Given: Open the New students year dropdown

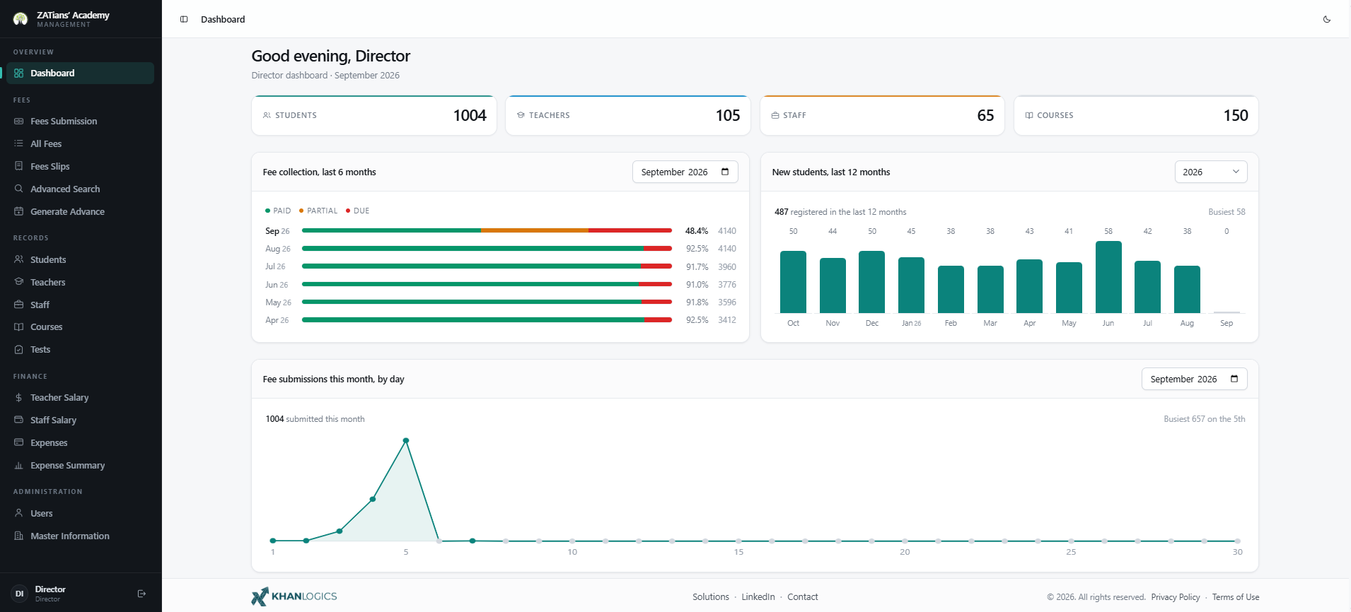Looking at the screenshot, I should point(1211,172).
